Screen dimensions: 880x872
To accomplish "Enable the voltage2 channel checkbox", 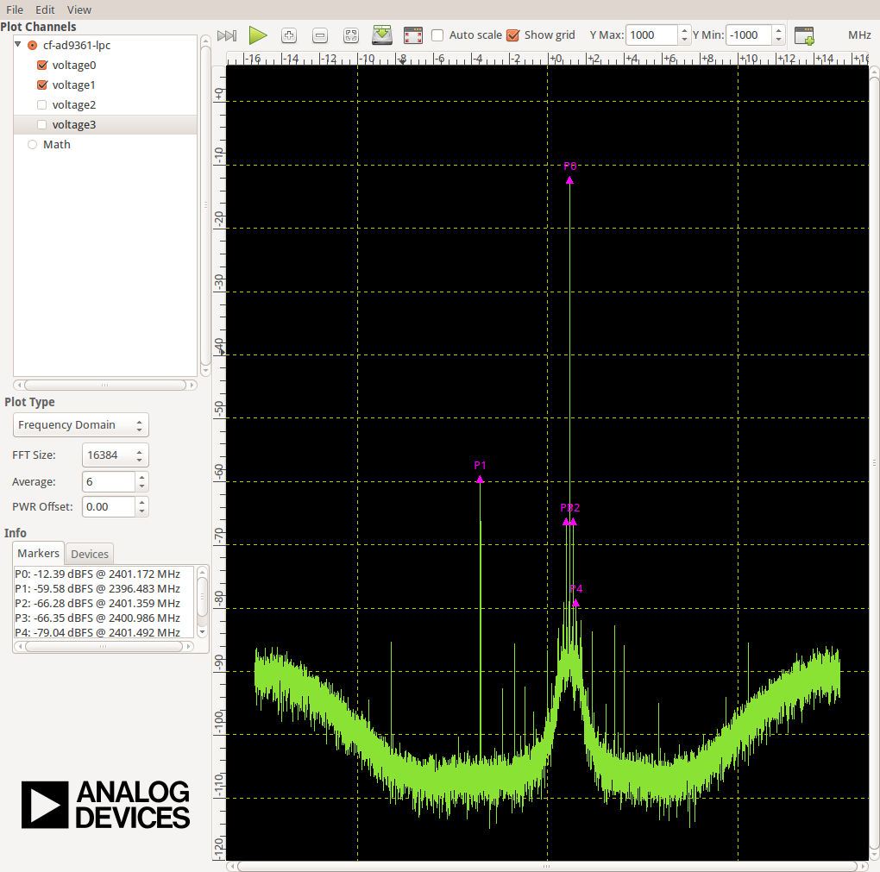I will click(x=42, y=105).
